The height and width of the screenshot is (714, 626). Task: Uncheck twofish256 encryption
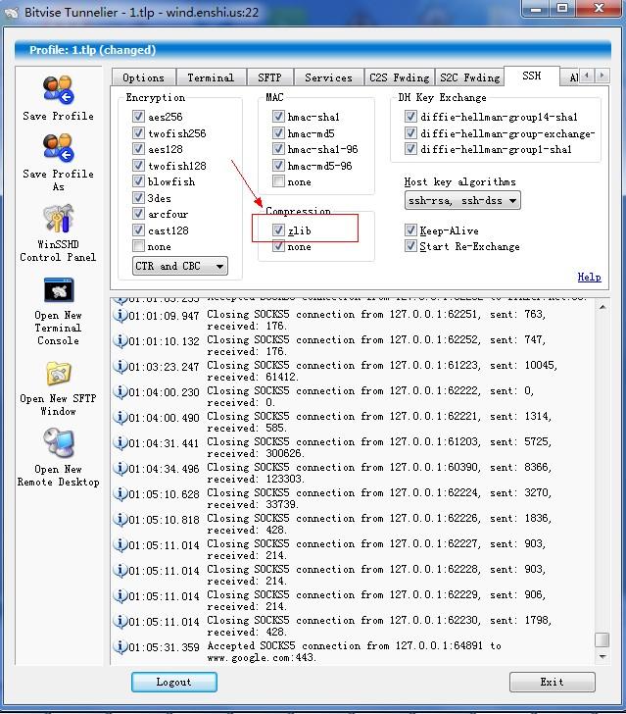tap(138, 133)
